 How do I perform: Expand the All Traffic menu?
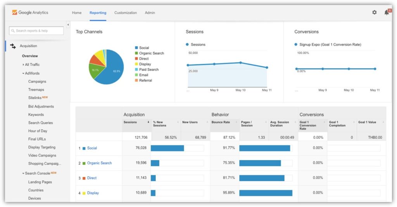pyautogui.click(x=31, y=64)
